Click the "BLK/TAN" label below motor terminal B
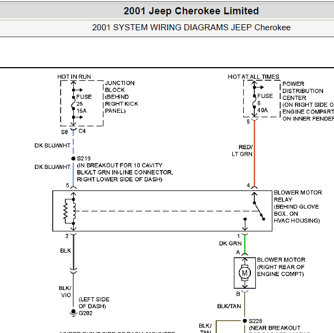334x333 pixels. 229,306
